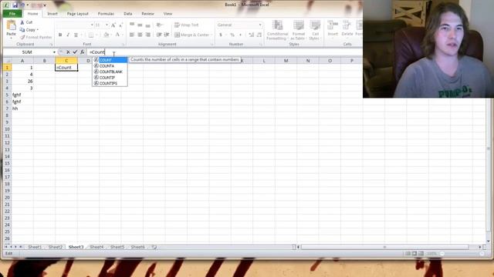Select the highlighted COUNT function suggestion
The width and height of the screenshot is (494, 277).
click(110, 60)
